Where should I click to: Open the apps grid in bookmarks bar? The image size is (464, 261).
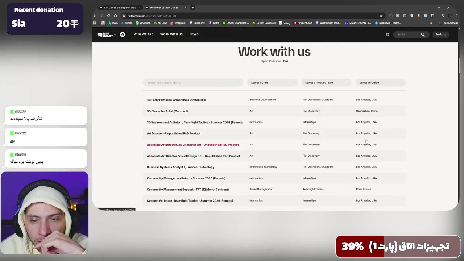(94, 23)
